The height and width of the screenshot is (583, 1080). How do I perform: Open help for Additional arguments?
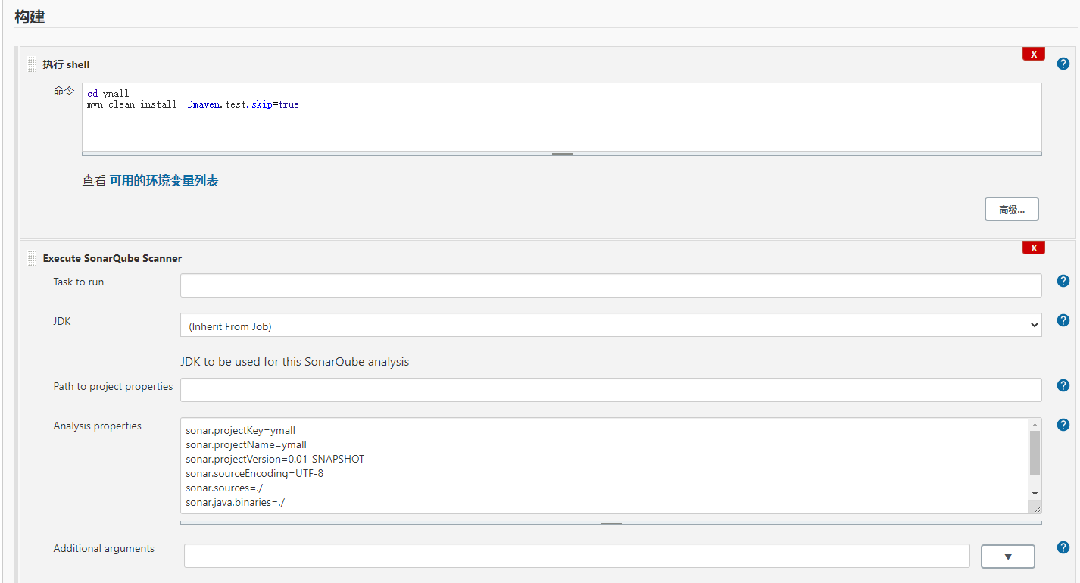pos(1063,547)
